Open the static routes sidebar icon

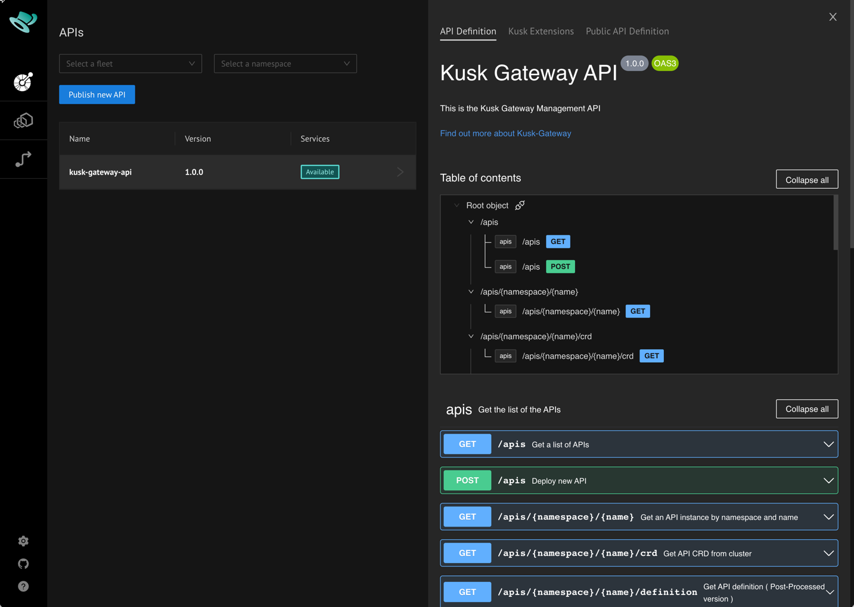point(23,159)
